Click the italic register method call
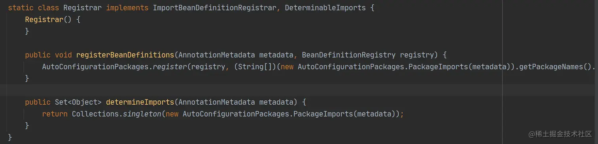The width and height of the screenshot is (598, 144). [x=170, y=66]
